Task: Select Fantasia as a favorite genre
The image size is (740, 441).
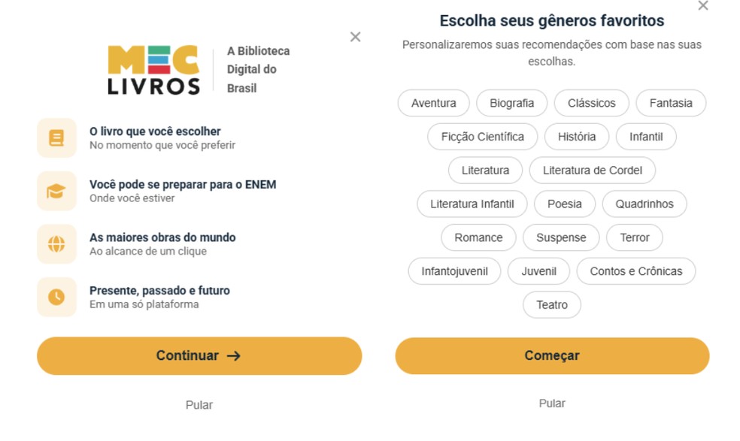Action: 671,103
